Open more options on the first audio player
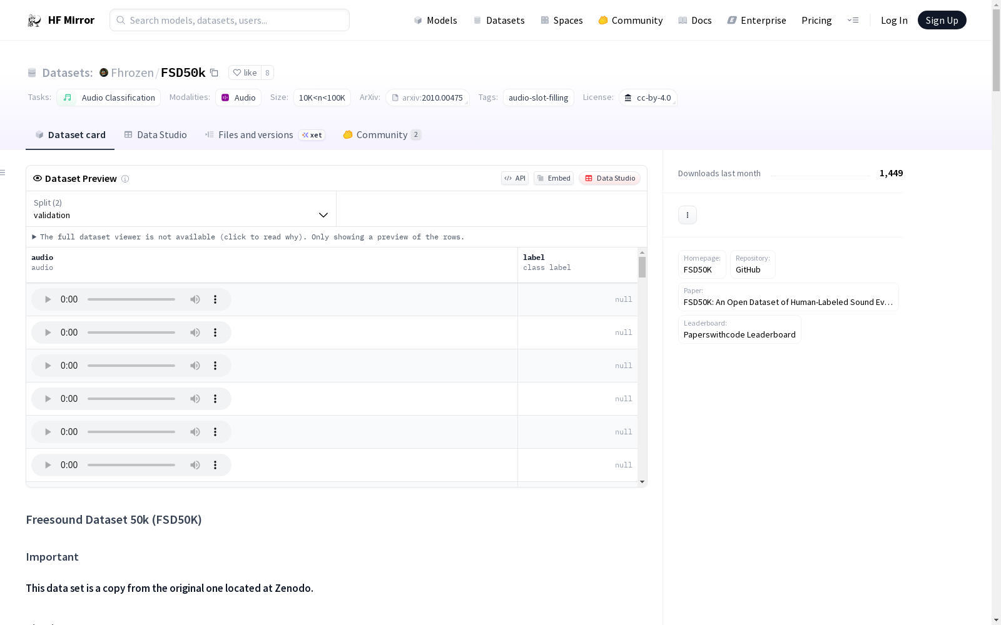This screenshot has width=1001, height=625. coord(215,299)
